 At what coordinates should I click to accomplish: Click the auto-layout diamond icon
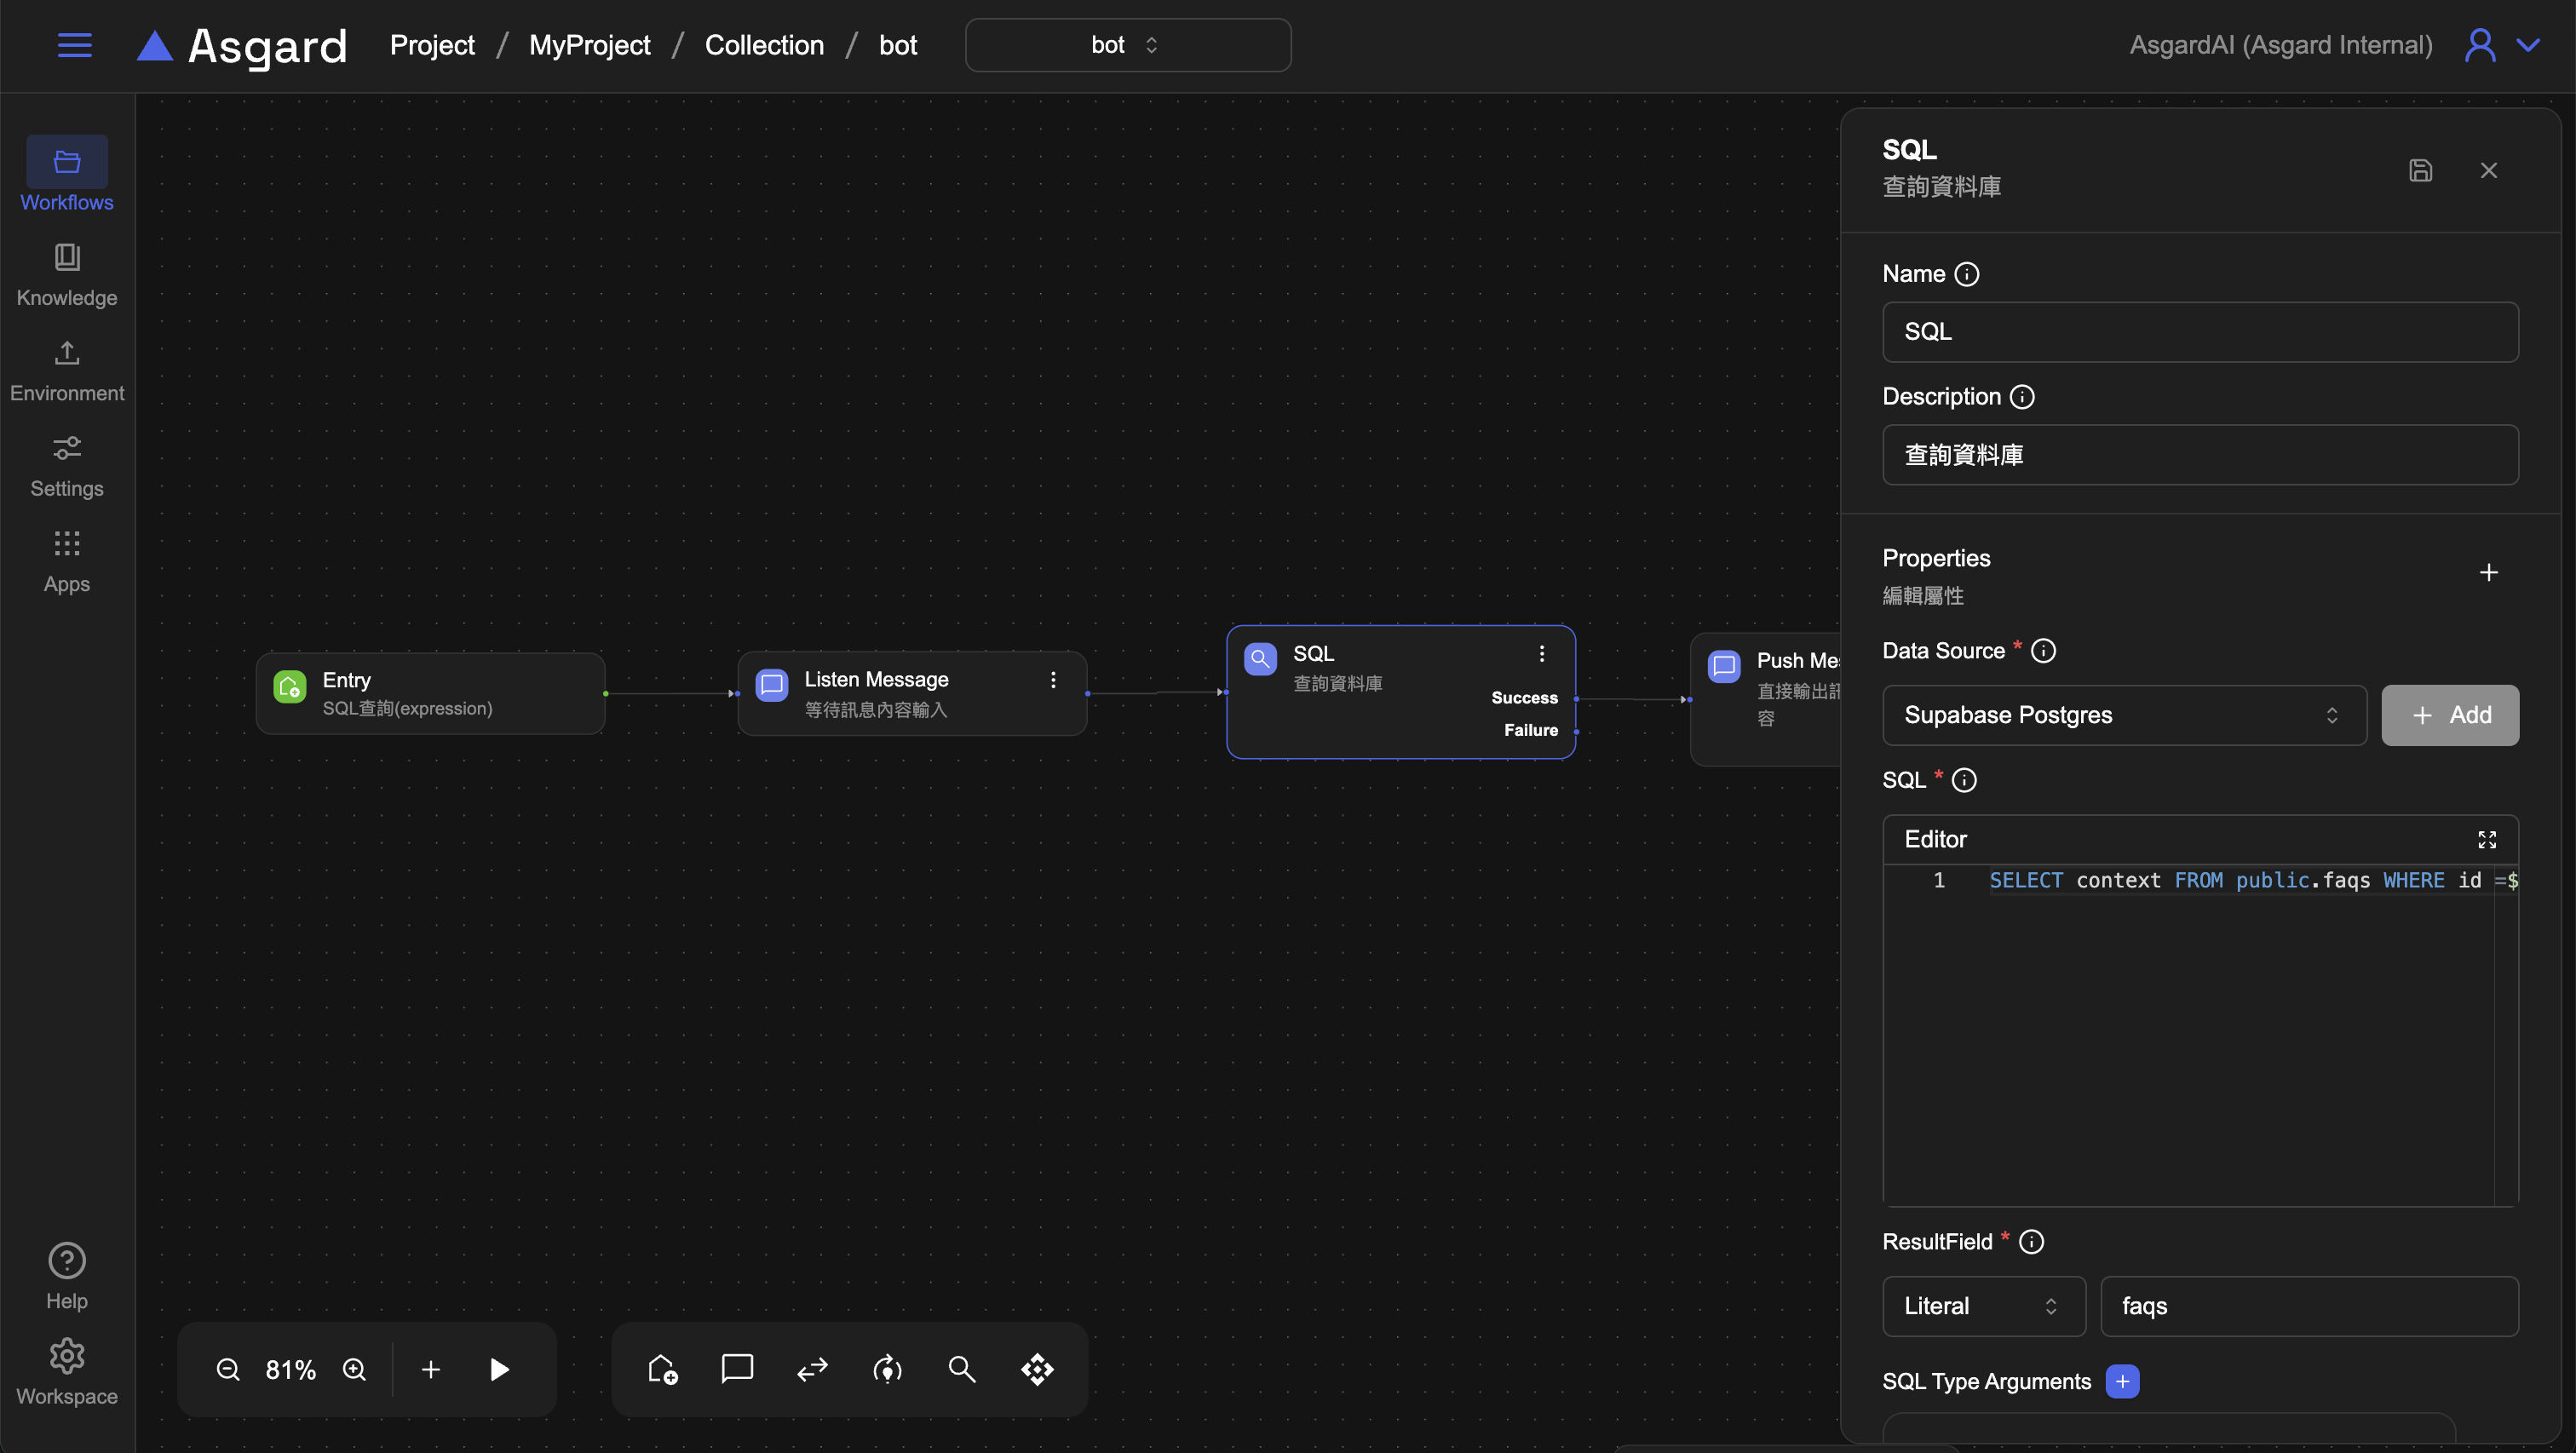coord(1037,1369)
